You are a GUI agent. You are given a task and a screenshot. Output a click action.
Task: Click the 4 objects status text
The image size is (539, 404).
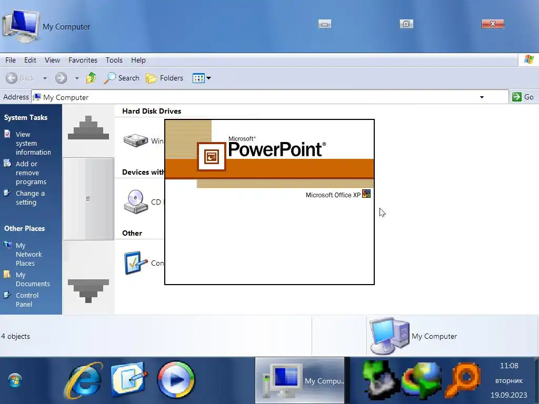pos(15,336)
